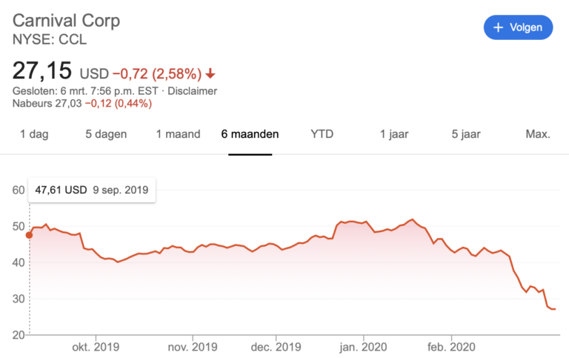569x358 pixels.
Task: Show the YTD chart range
Action: point(322,134)
